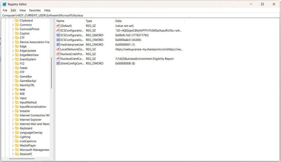Screen dimensions: 281x162
Task: Open the File menu
Action: coord(5,10)
